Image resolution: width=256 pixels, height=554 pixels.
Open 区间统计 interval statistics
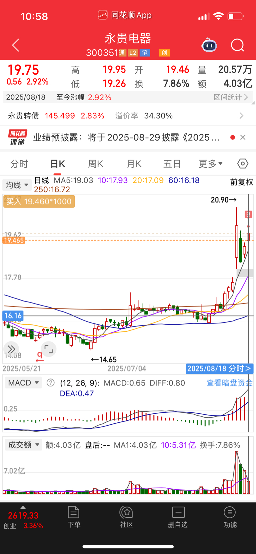click(x=231, y=97)
